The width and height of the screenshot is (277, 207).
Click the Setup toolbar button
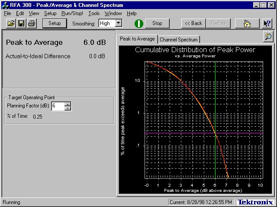point(55,23)
